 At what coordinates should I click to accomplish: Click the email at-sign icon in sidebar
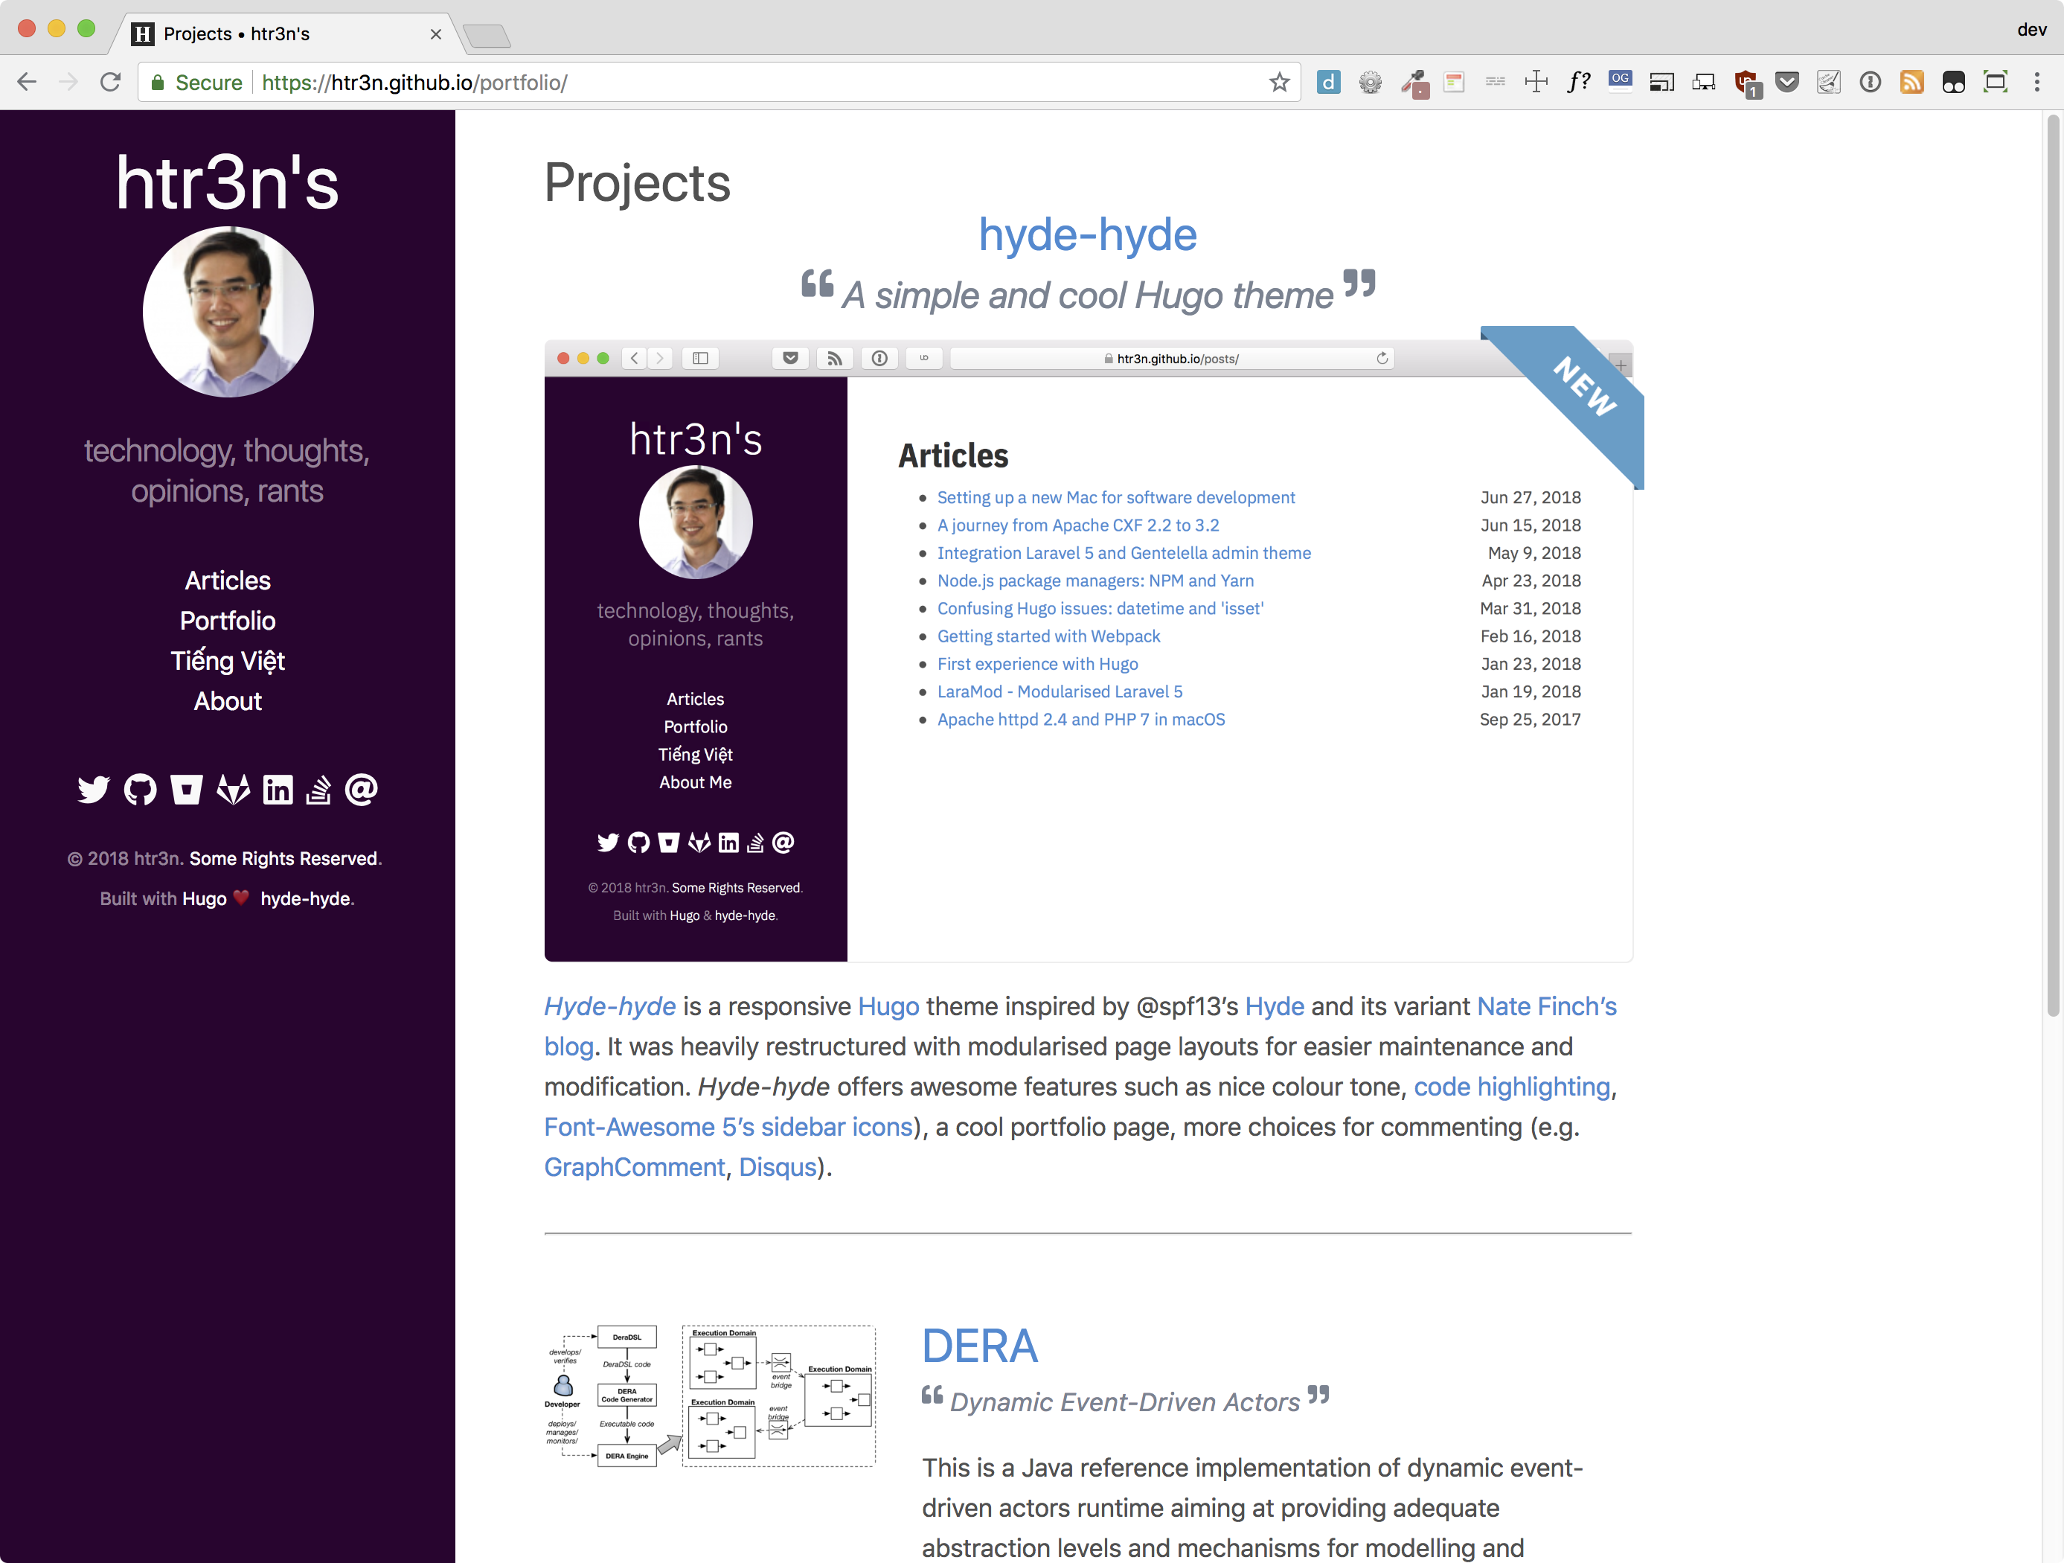(x=361, y=790)
